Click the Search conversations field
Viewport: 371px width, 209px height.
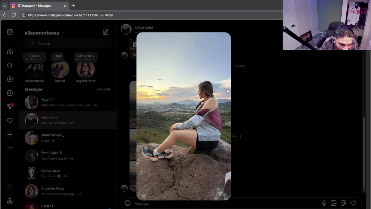coord(68,44)
